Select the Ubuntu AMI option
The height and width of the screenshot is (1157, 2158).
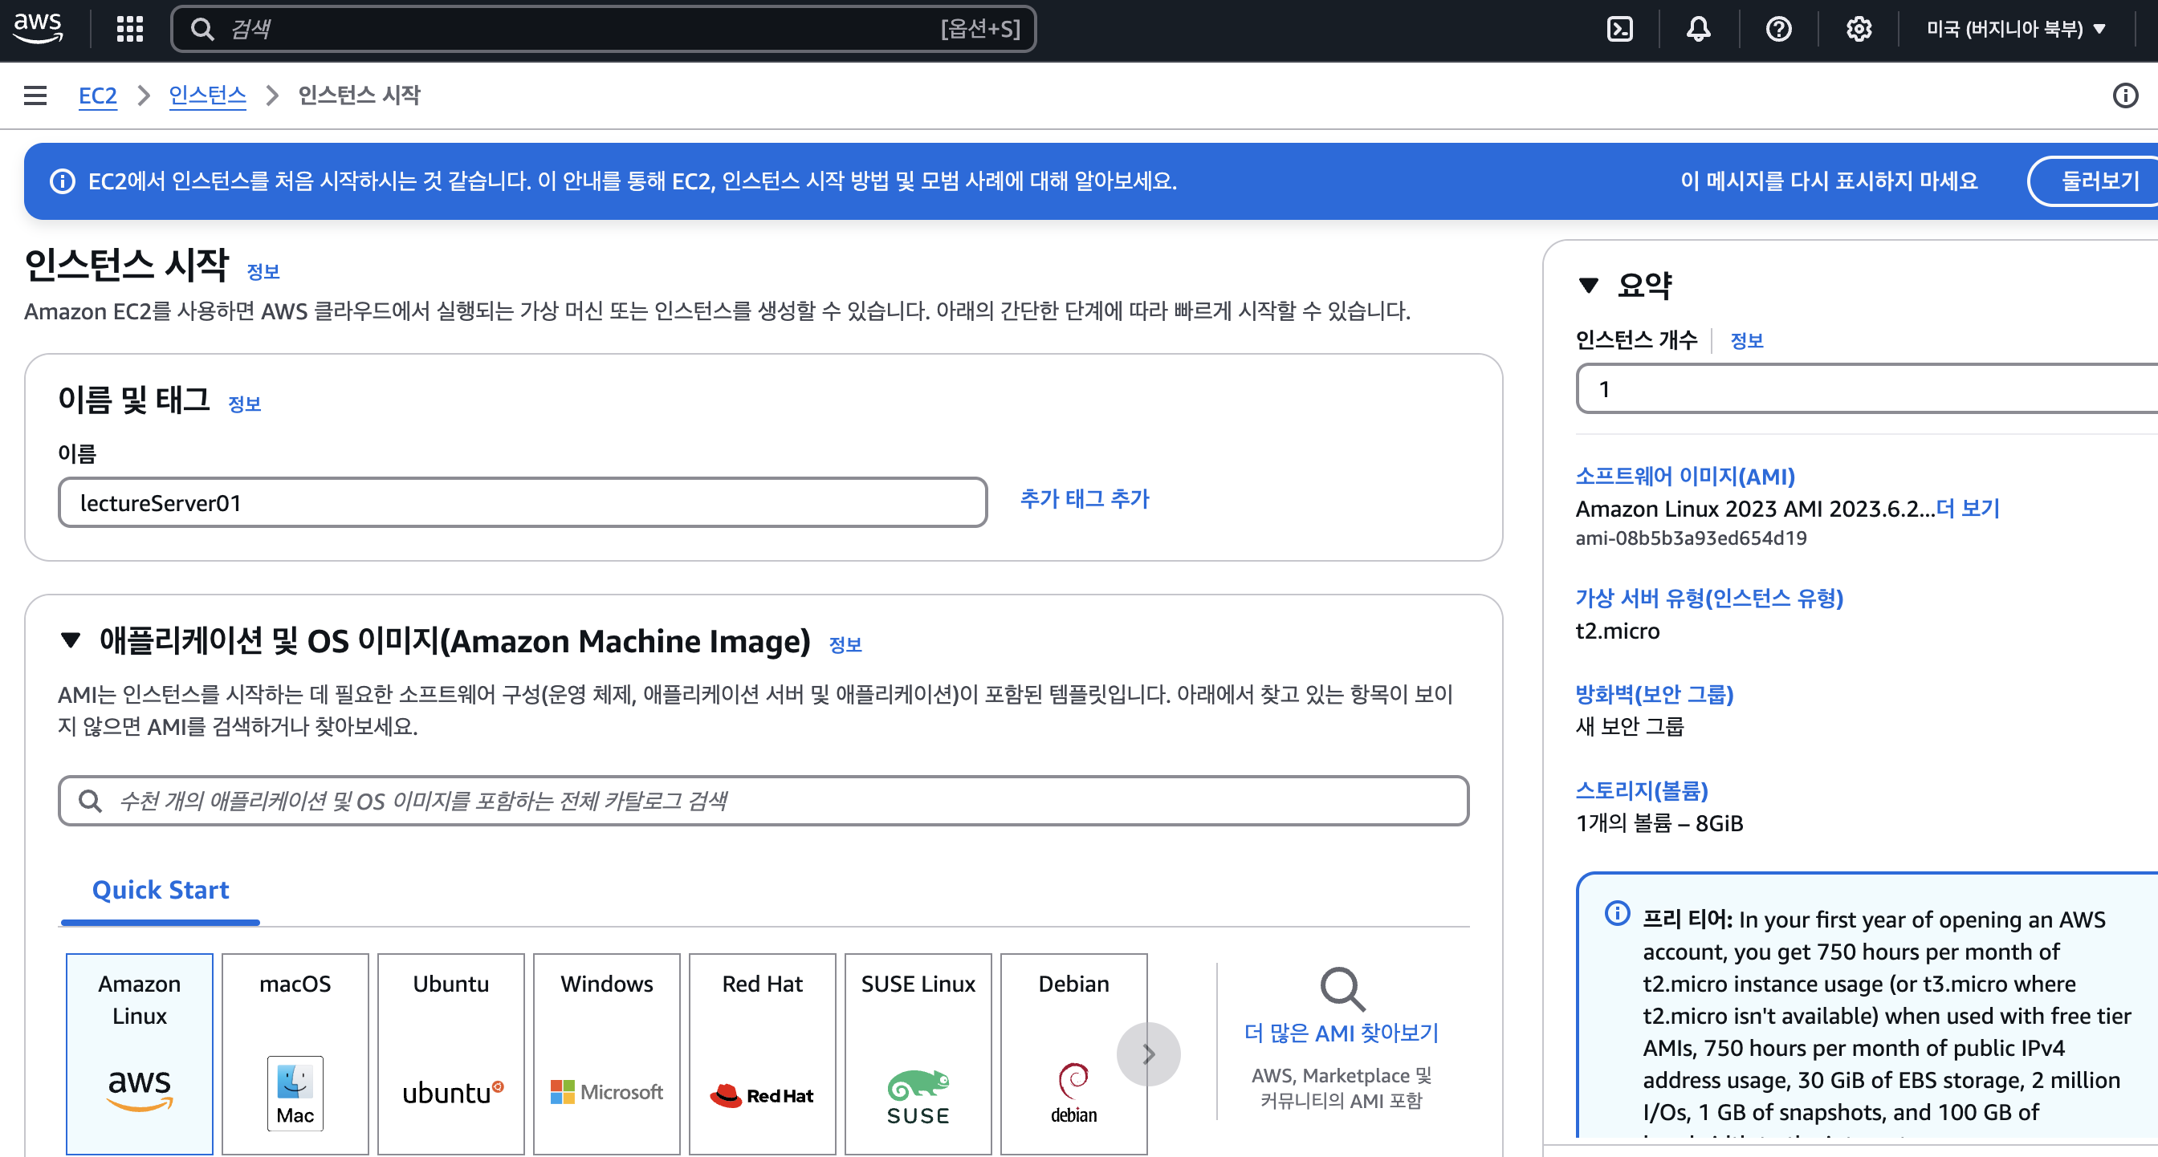pyautogui.click(x=451, y=1053)
